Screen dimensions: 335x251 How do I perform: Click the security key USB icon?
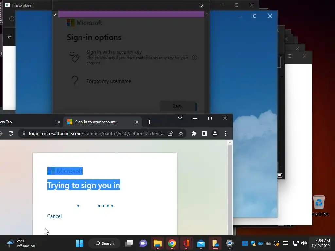click(x=75, y=57)
